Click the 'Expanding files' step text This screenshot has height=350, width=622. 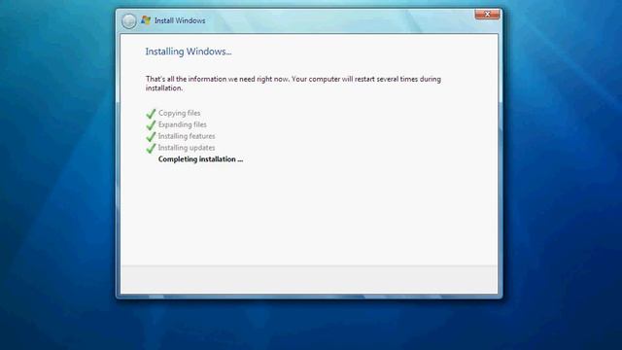tap(183, 124)
